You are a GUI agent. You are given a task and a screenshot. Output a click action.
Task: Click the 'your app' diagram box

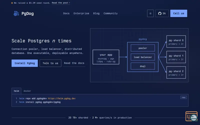click(106, 57)
